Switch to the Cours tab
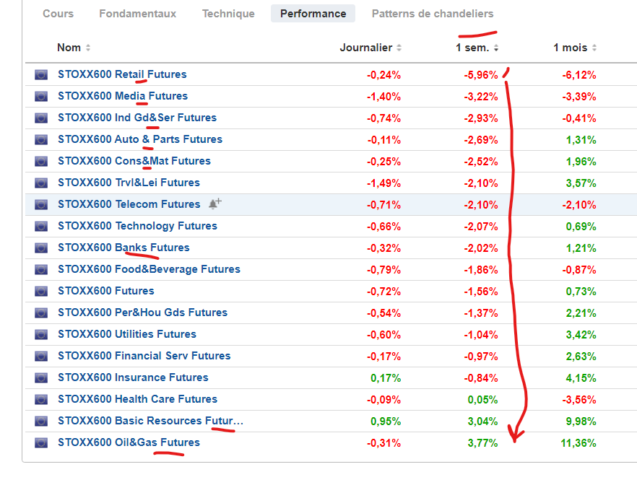The image size is (637, 485). click(58, 14)
